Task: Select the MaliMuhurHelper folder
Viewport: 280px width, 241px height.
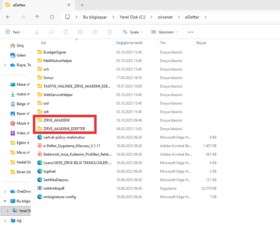Action: [55, 61]
